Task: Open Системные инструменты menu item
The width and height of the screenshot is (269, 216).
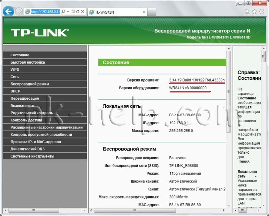Action: (x=45, y=156)
